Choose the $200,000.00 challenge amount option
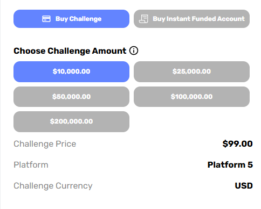261x209 pixels. (x=71, y=121)
